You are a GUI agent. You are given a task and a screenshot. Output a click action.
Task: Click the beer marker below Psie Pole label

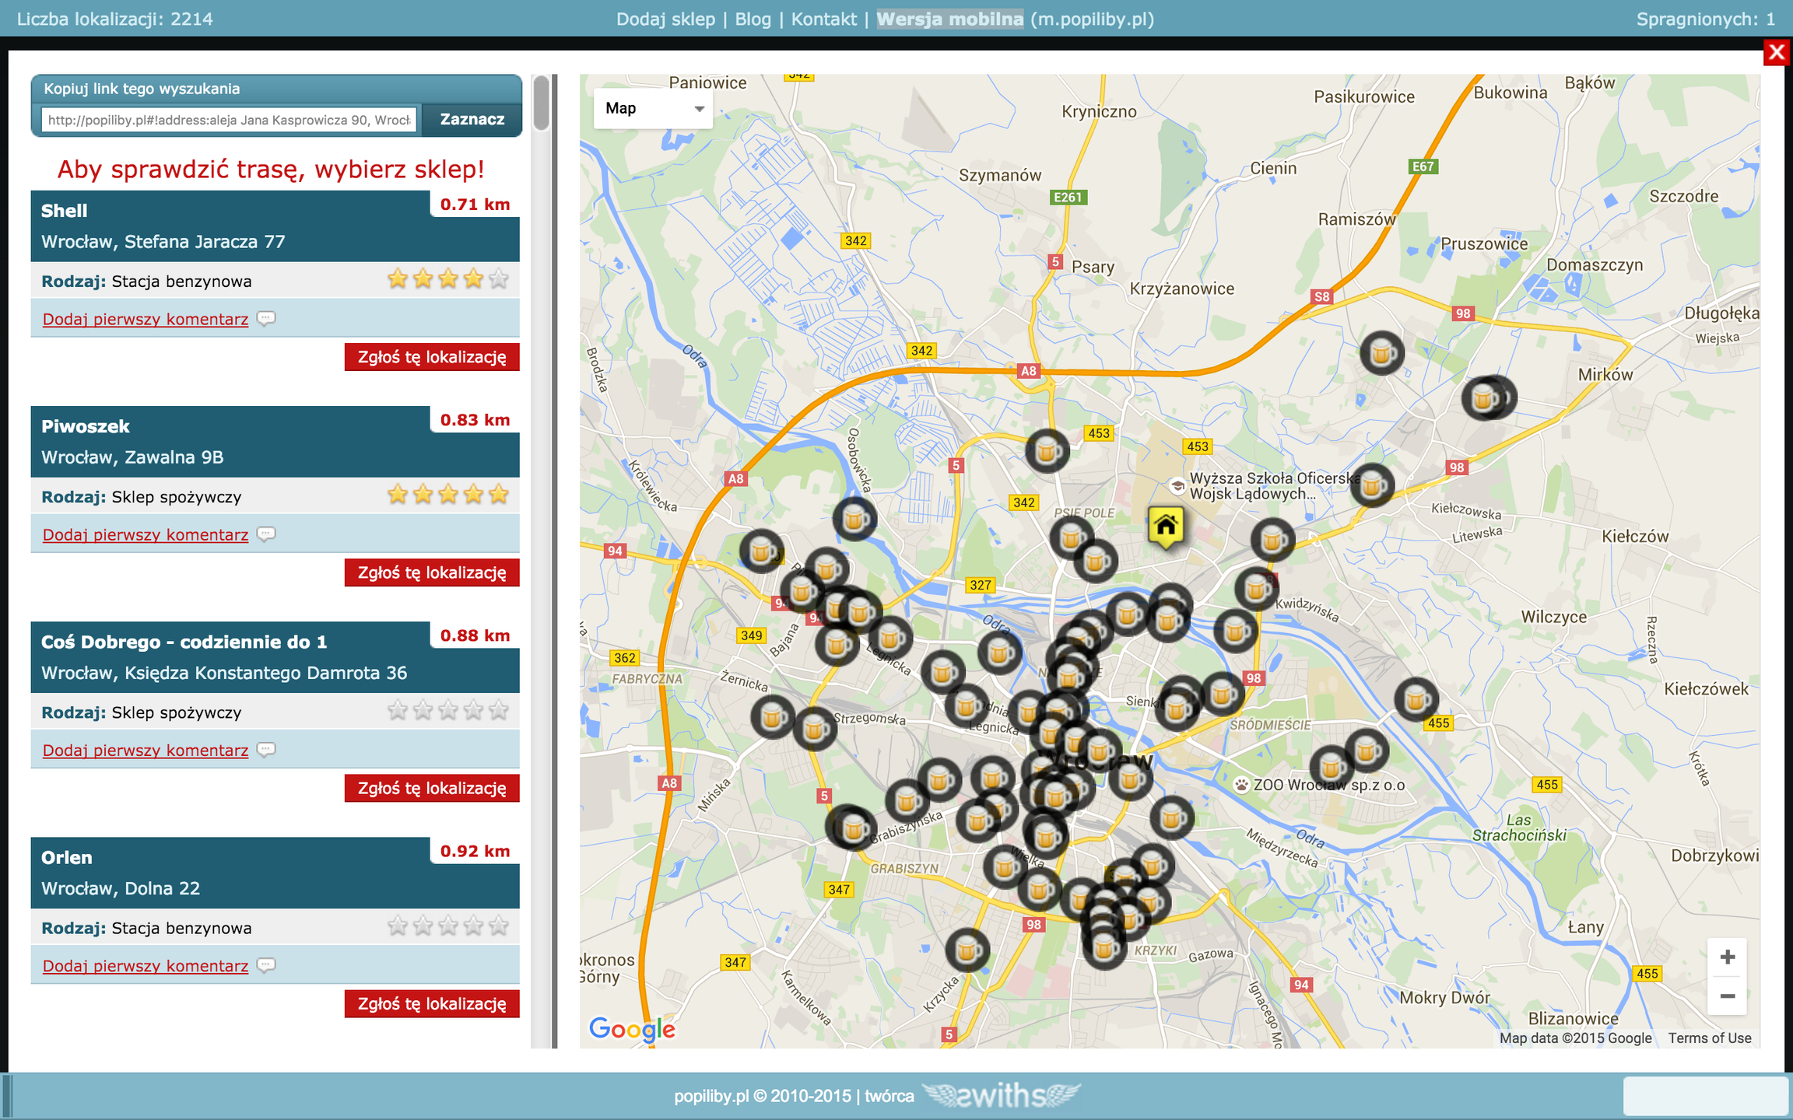click(x=1072, y=537)
